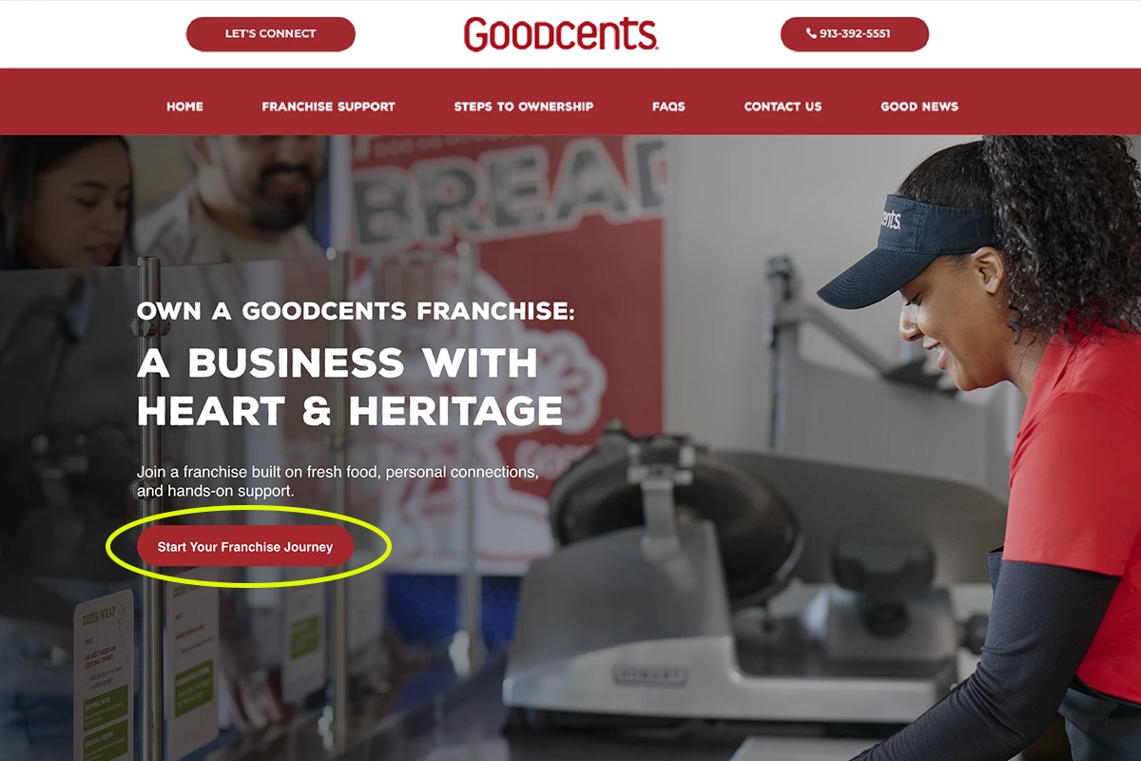Click the Own a Goodcents Franchise heading
1141x761 pixels.
point(356,311)
